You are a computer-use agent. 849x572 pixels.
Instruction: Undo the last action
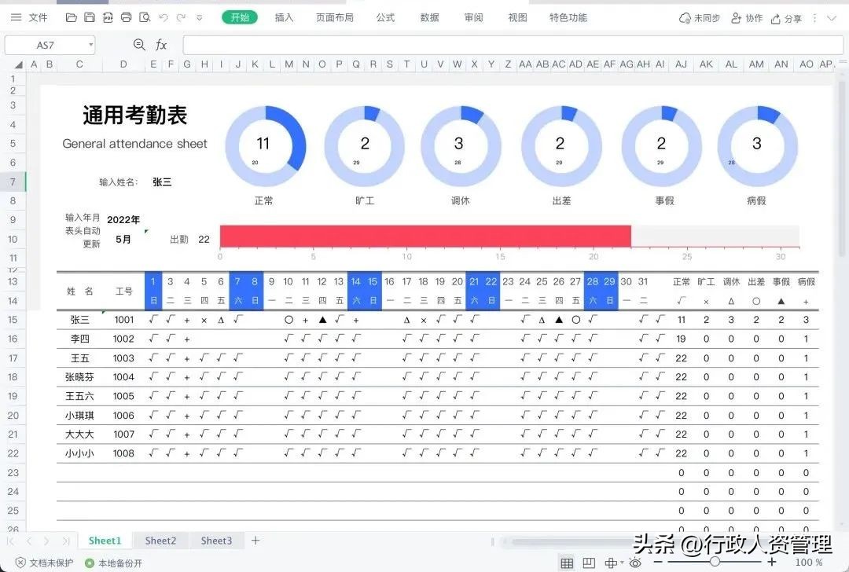164,17
